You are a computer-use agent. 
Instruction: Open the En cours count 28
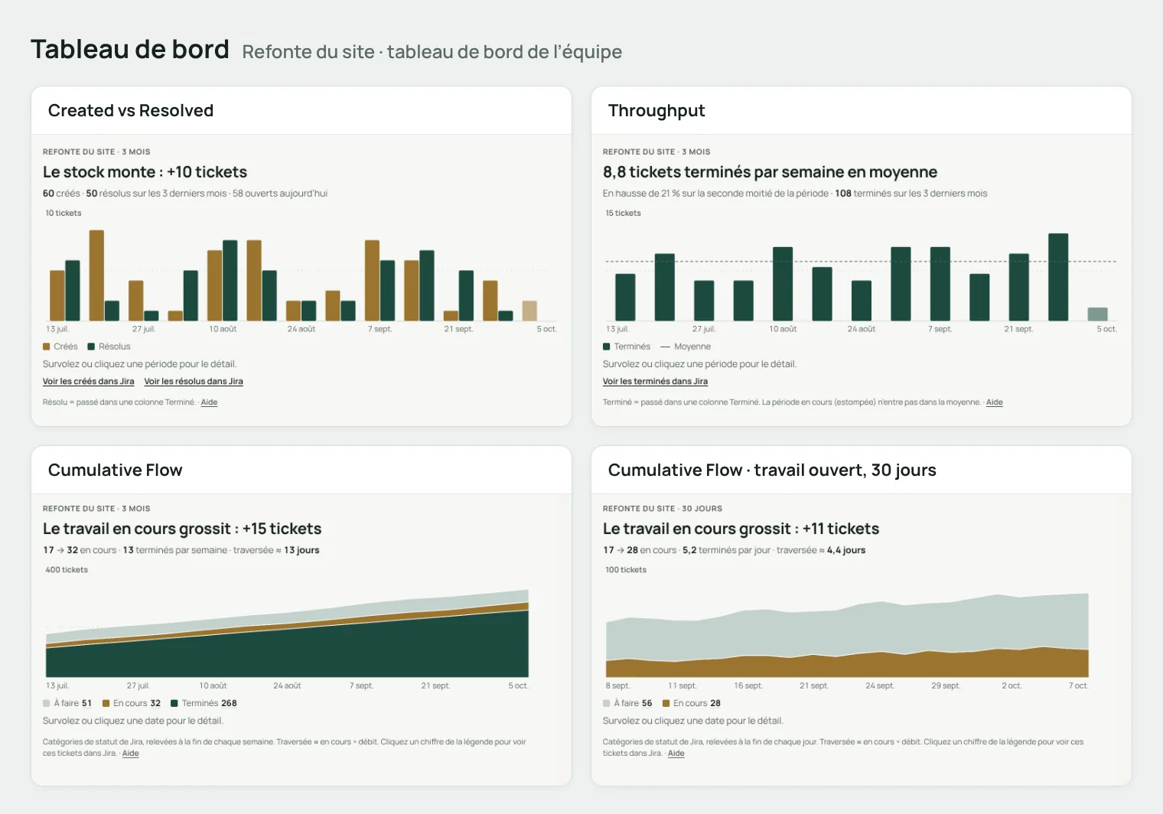[x=715, y=703]
